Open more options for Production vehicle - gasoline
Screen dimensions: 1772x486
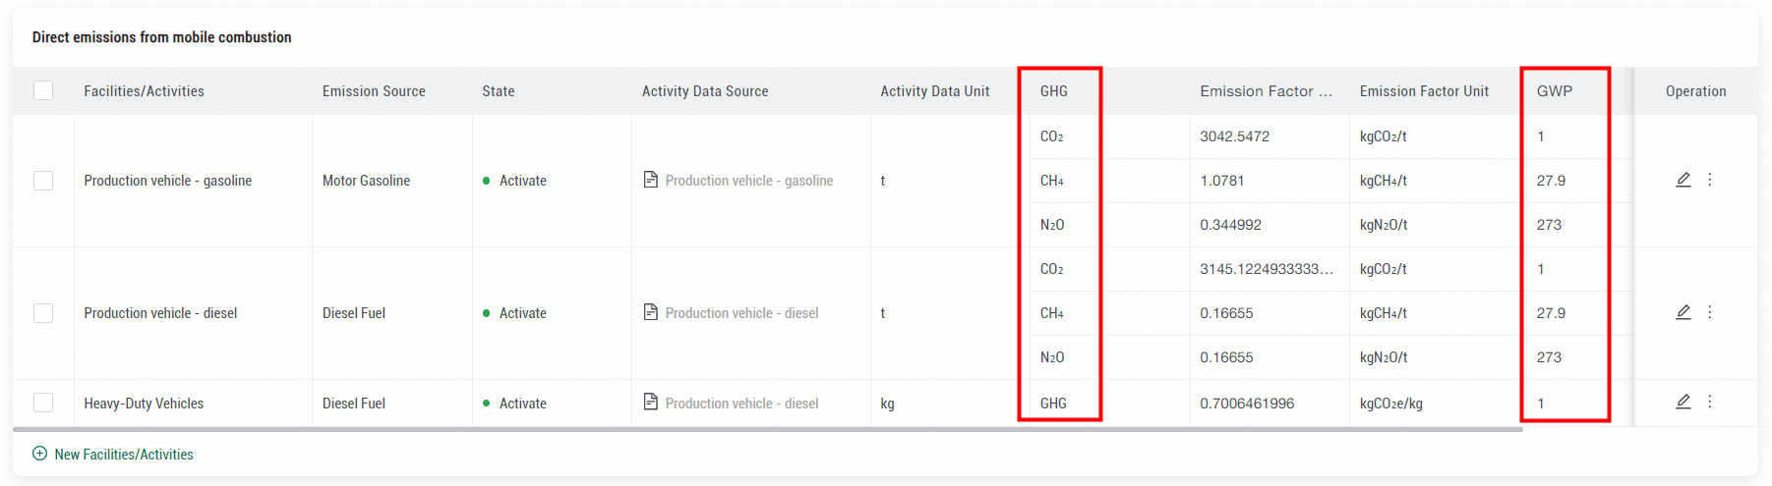(x=1710, y=180)
